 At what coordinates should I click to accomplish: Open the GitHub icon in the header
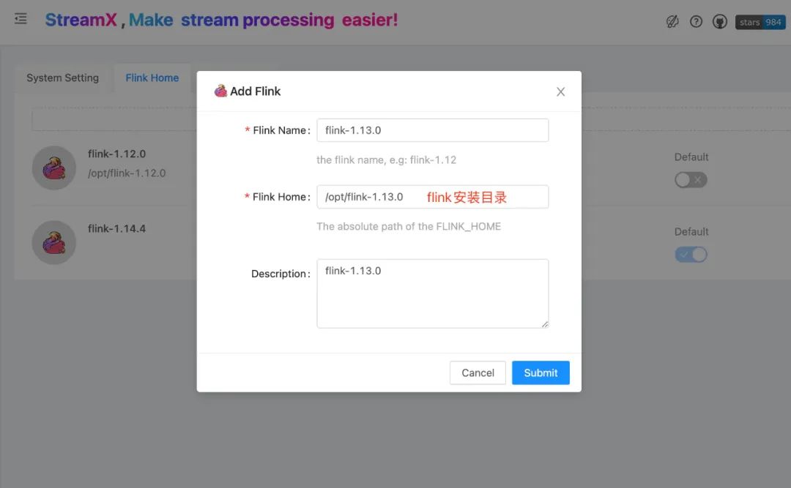(x=719, y=21)
